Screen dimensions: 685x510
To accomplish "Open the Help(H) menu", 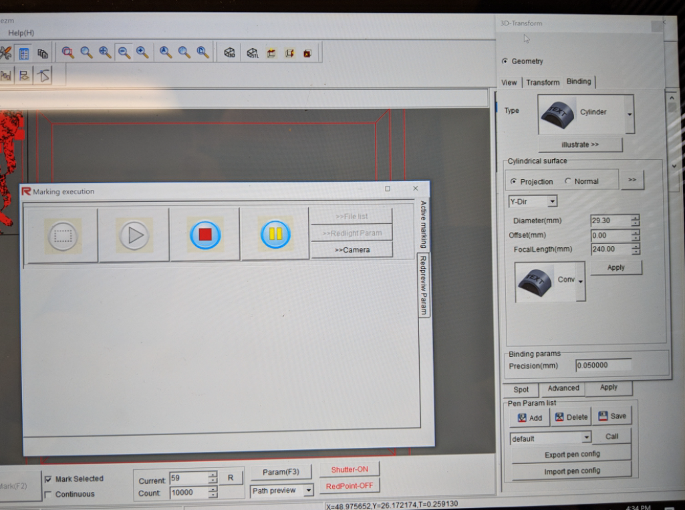I will coord(21,32).
